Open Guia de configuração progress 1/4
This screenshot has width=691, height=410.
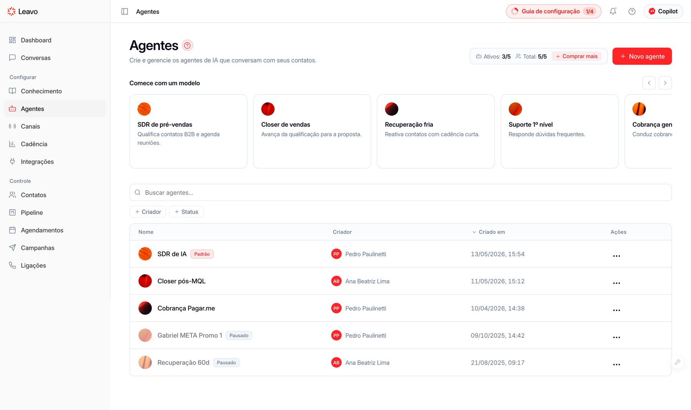pos(554,12)
